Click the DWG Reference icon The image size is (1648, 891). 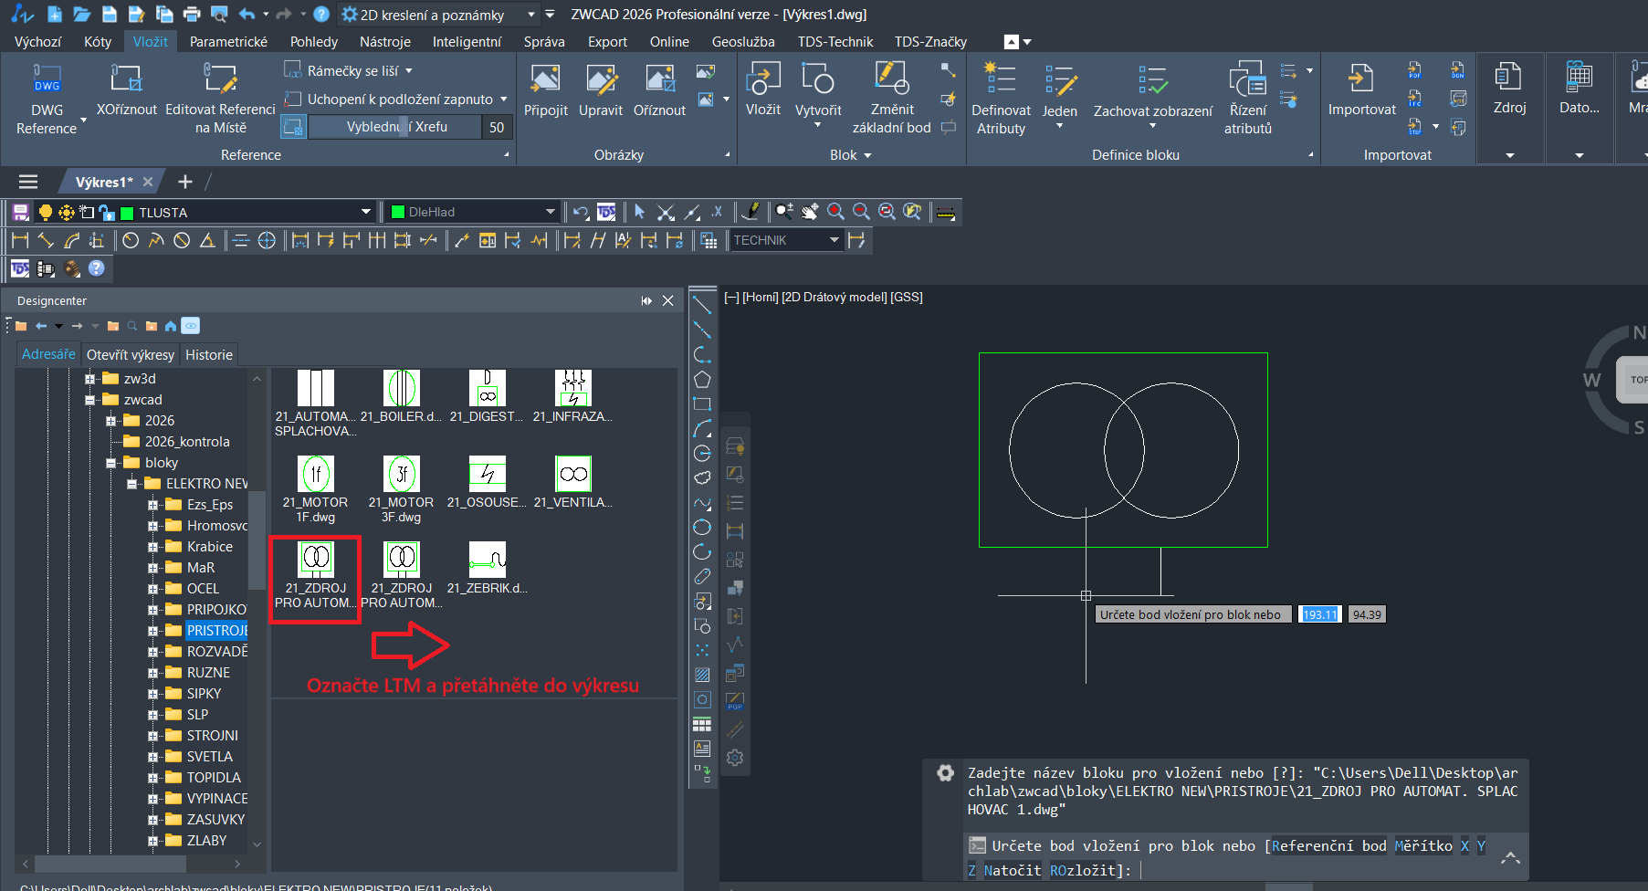47,80
